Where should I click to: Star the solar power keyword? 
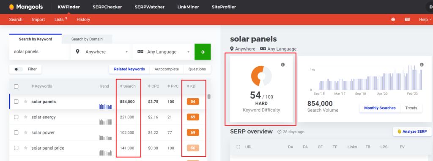26,132
